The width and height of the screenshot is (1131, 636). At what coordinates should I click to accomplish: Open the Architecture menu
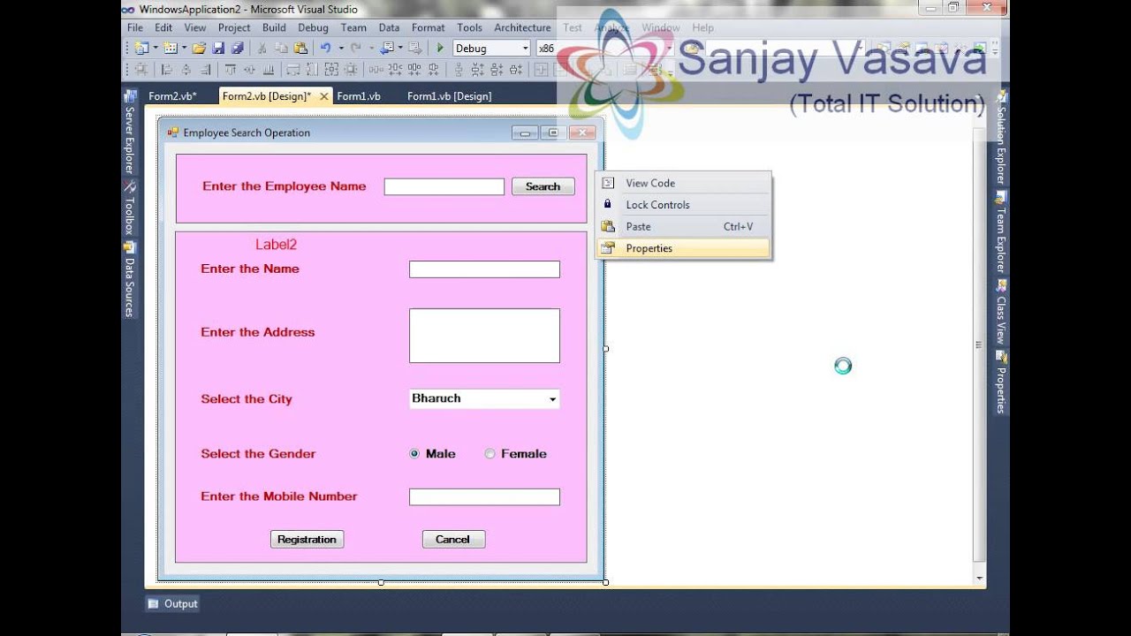pos(522,27)
